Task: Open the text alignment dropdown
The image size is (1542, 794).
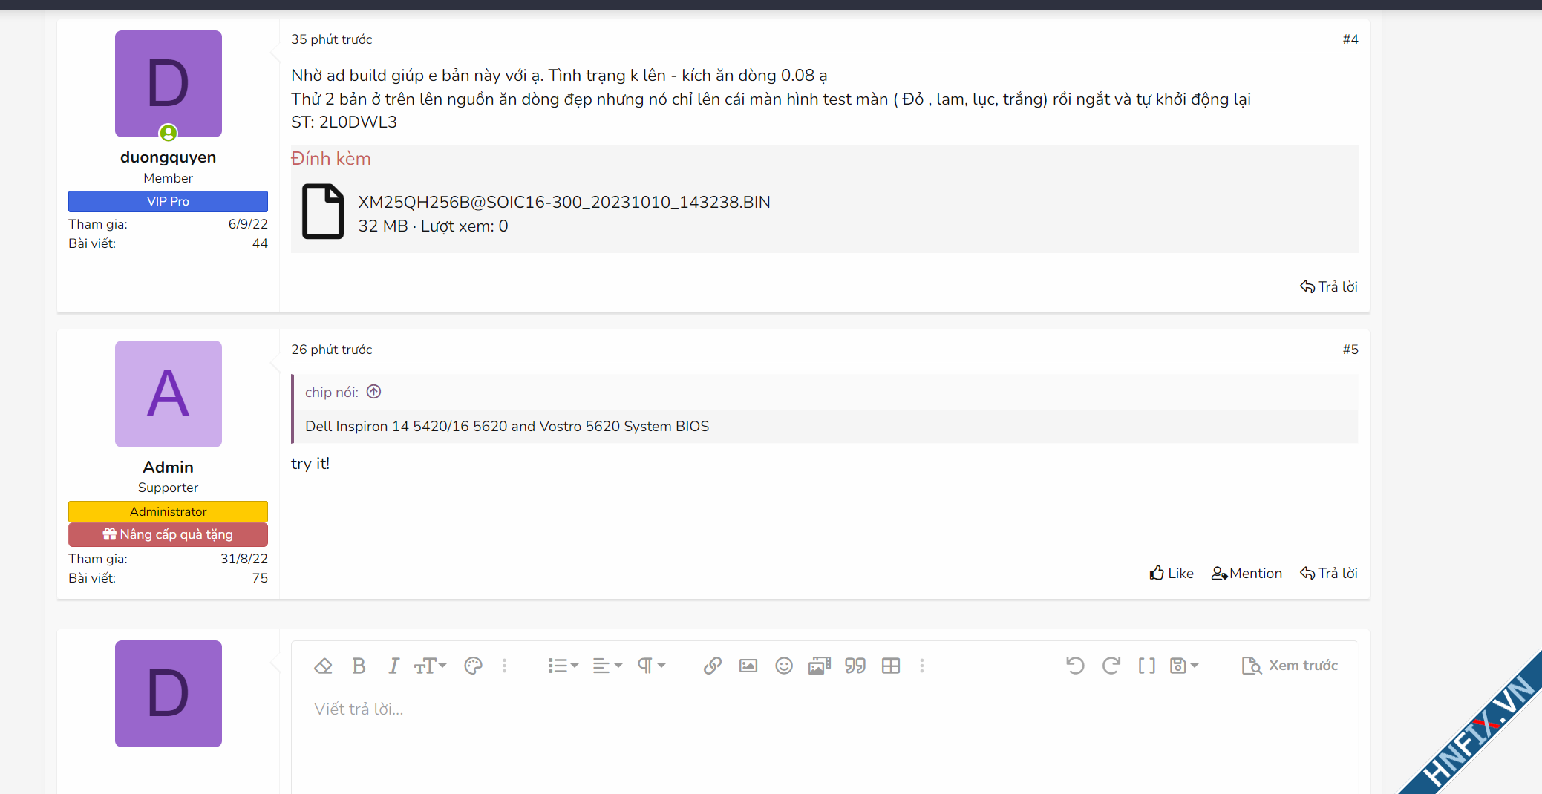Action: 607,666
